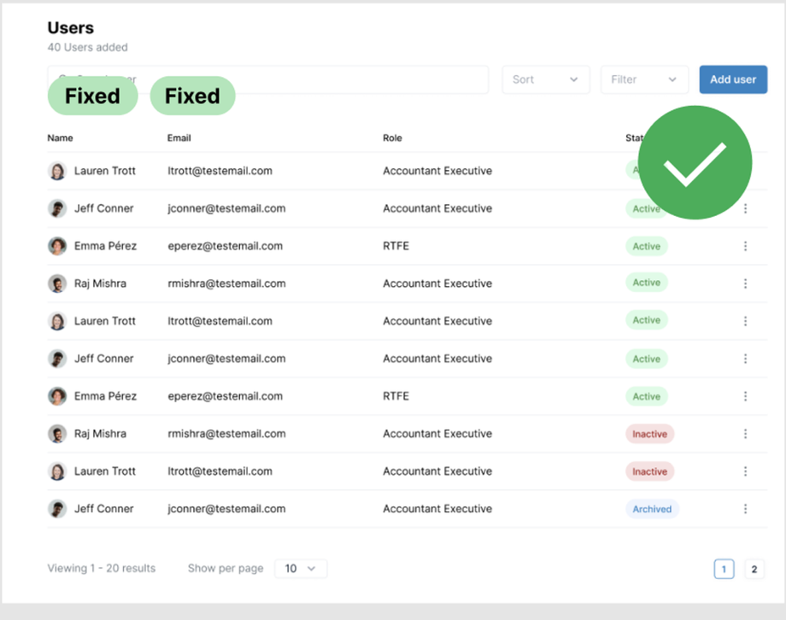
Task: Click kebab menu on second Emma Pérez row
Action: pyautogui.click(x=745, y=396)
